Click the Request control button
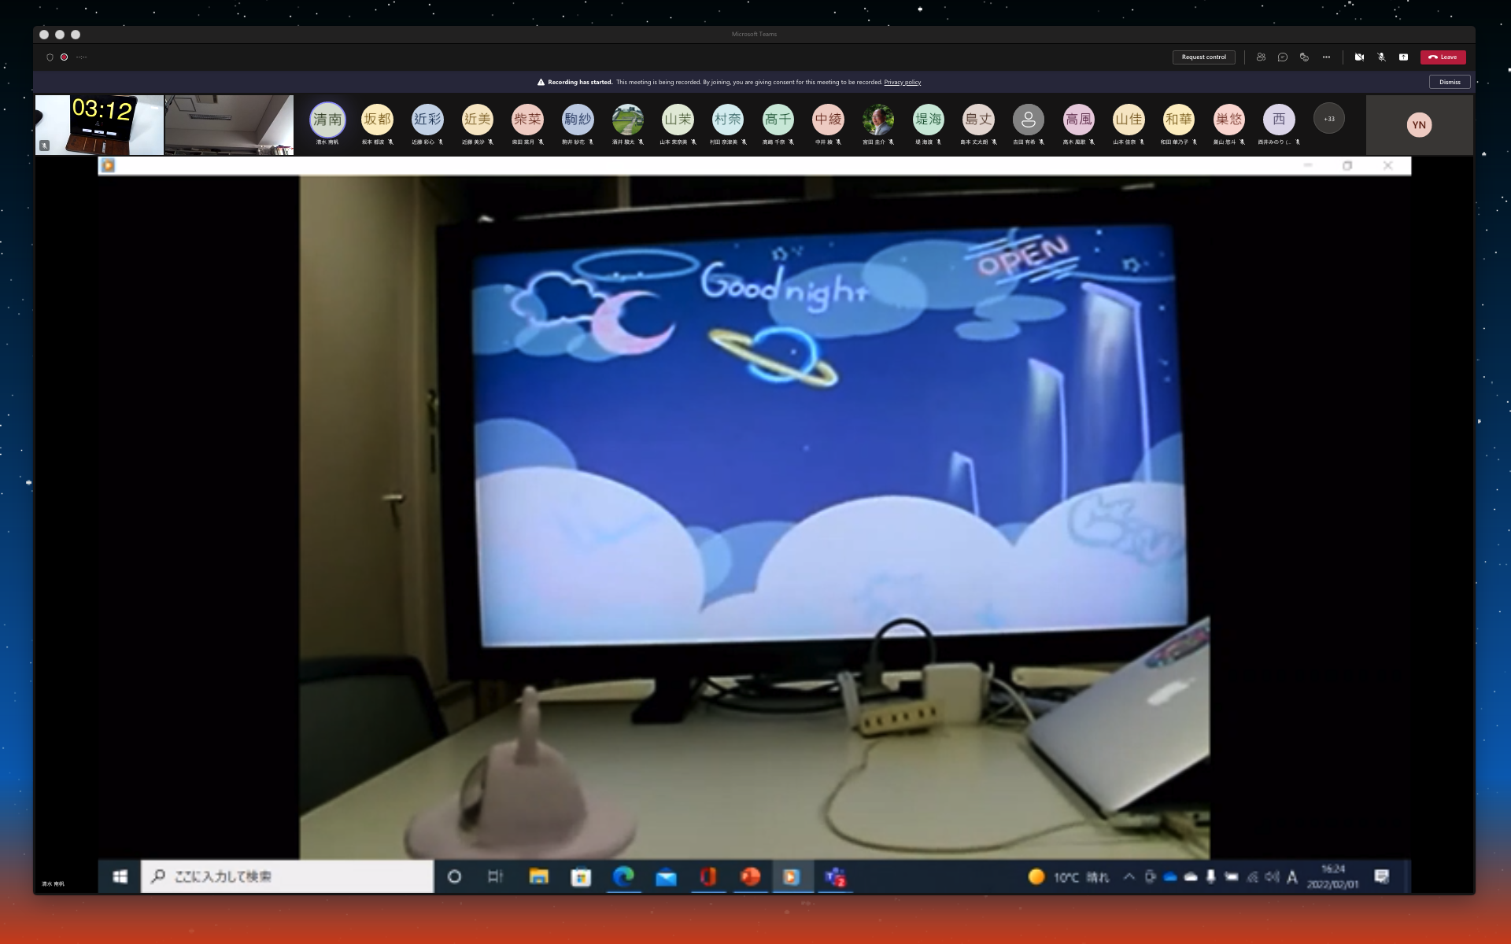 (x=1203, y=57)
